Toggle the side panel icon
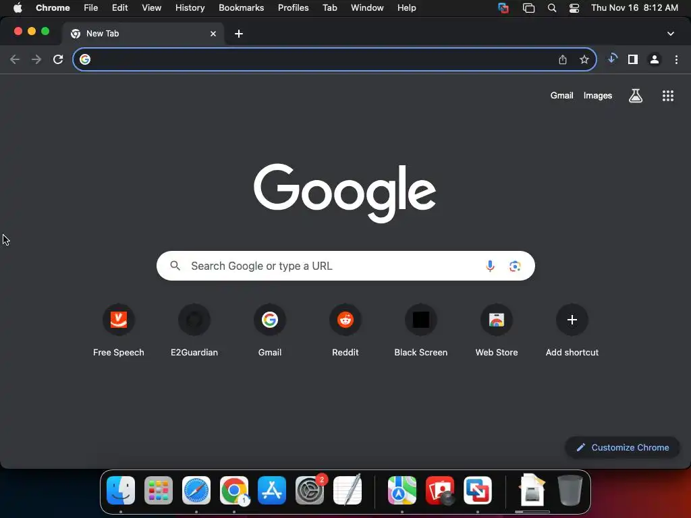The height and width of the screenshot is (518, 691). [633, 59]
